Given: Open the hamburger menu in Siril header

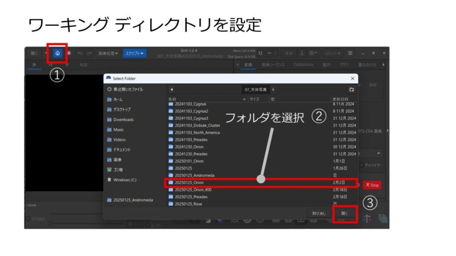Looking at the screenshot, I should 350,53.
